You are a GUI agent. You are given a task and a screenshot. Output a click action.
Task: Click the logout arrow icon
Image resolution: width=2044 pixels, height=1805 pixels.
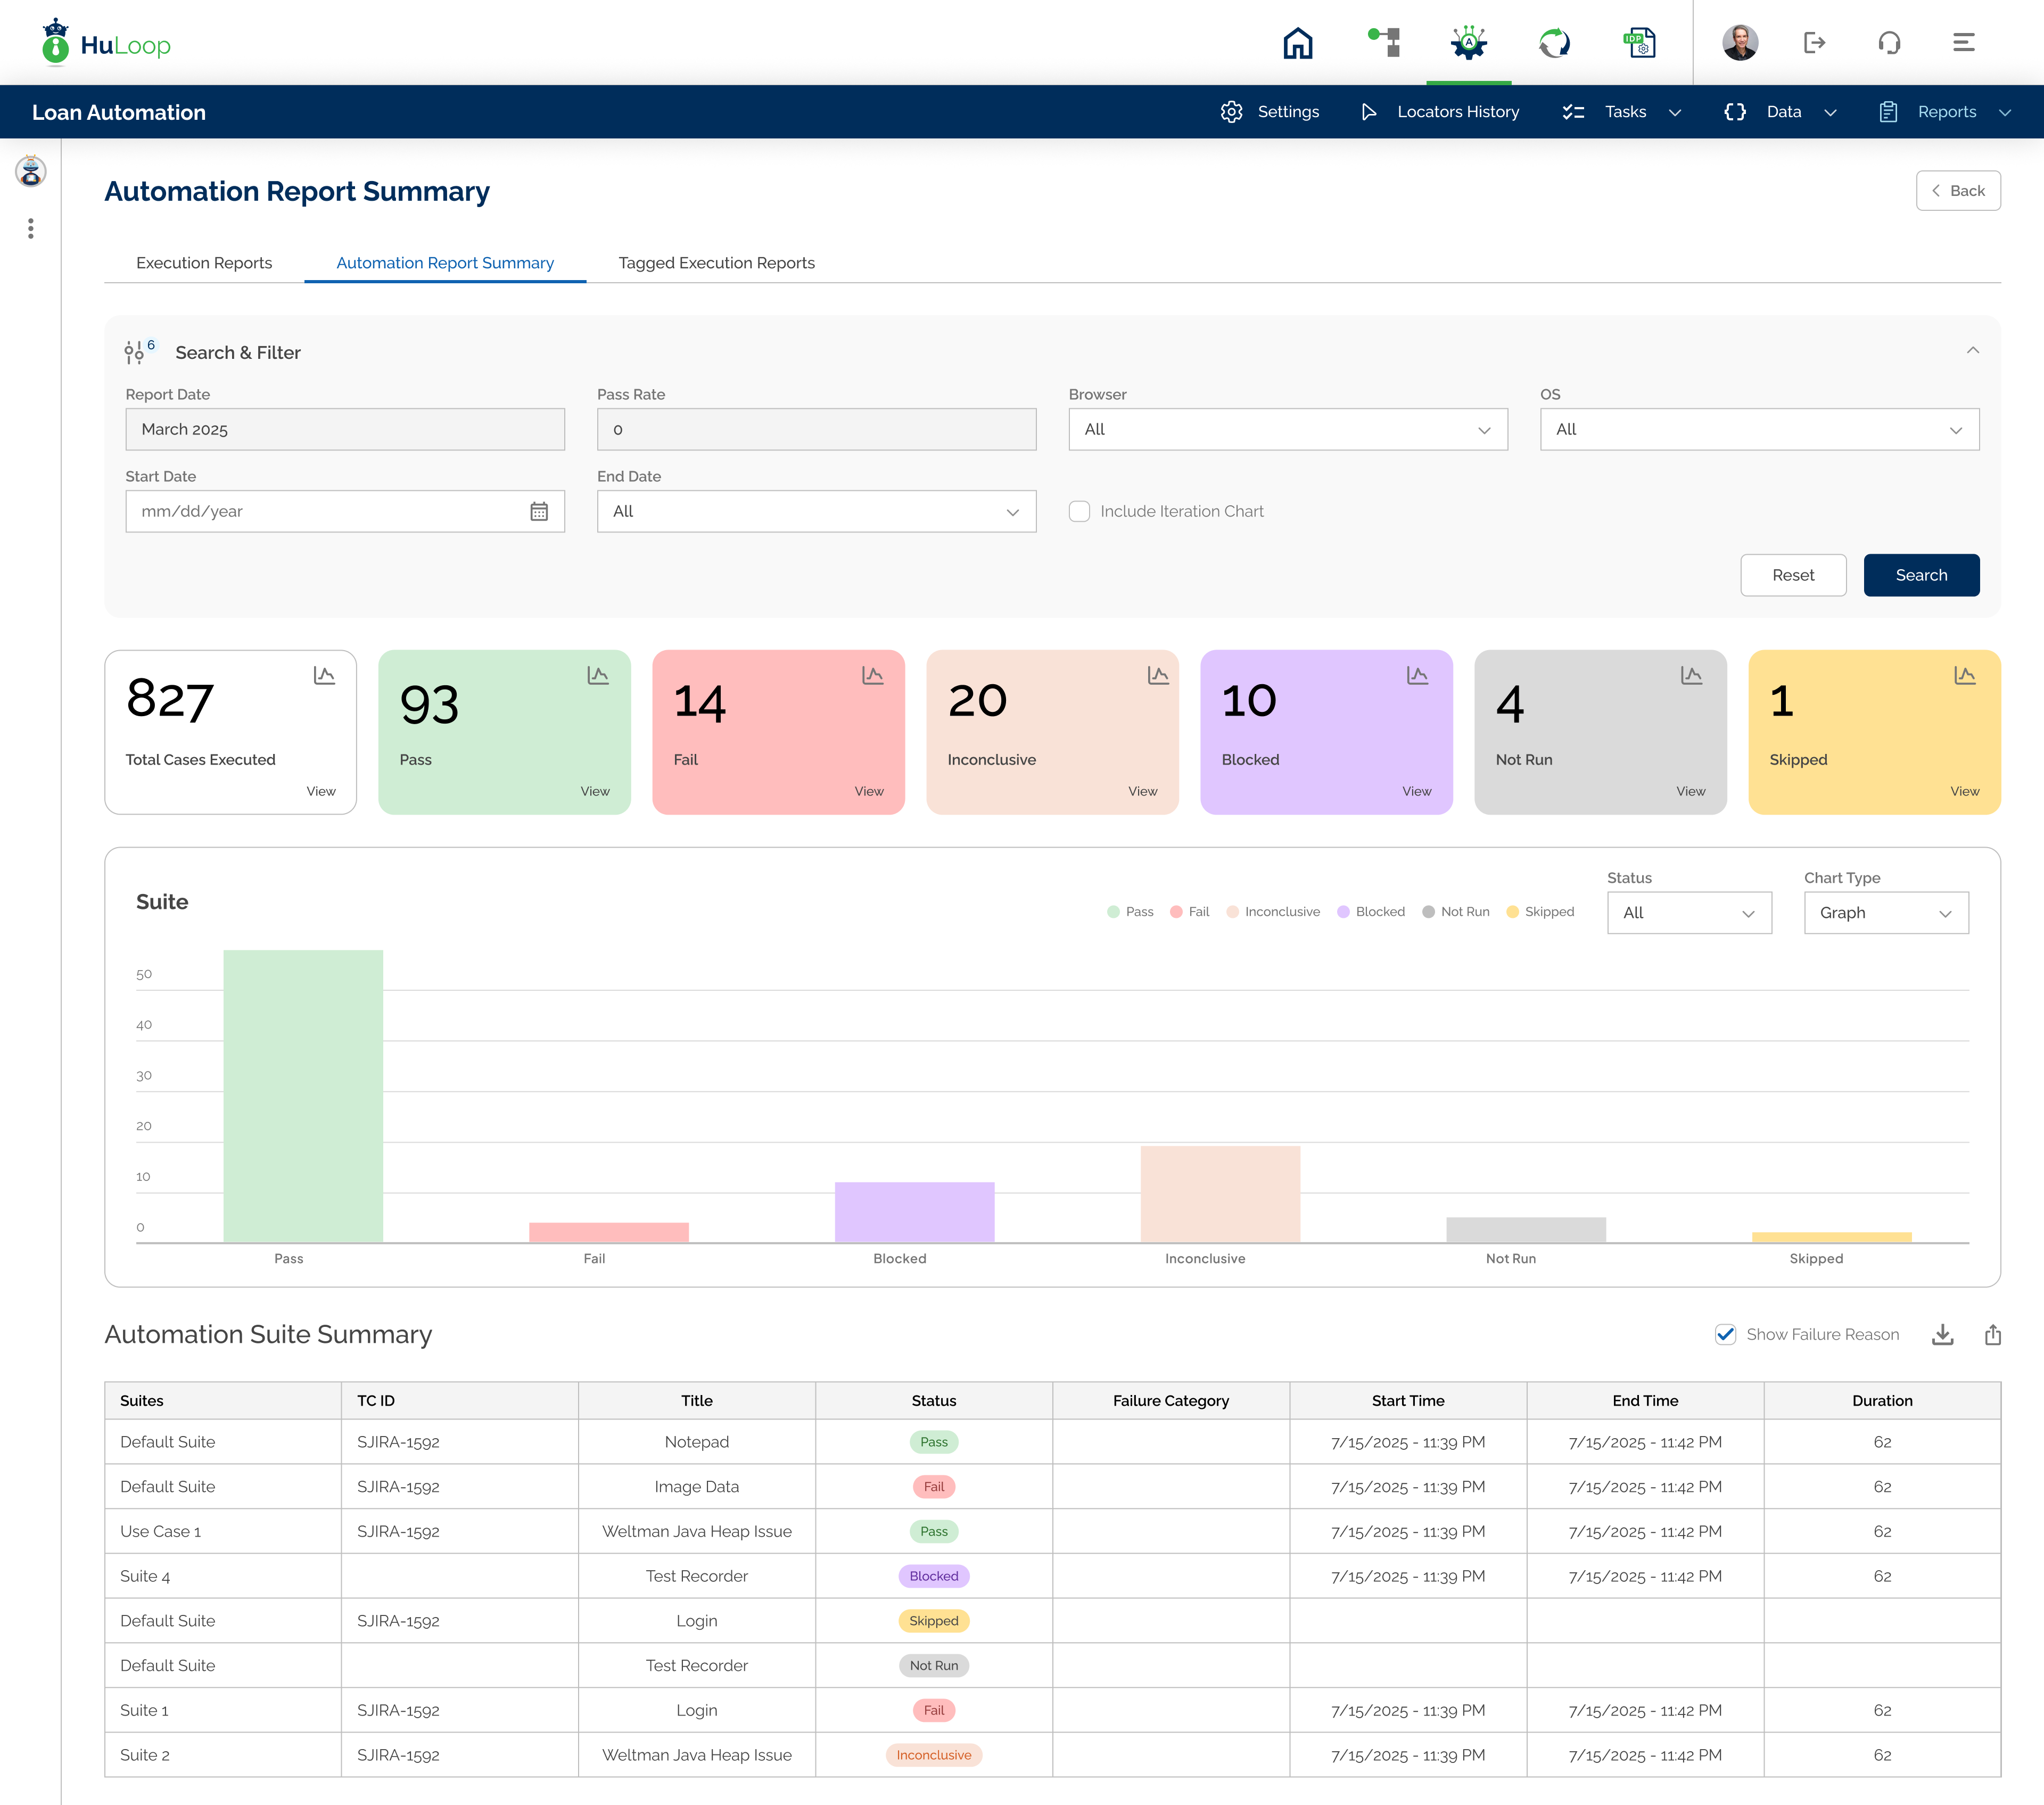[1814, 43]
